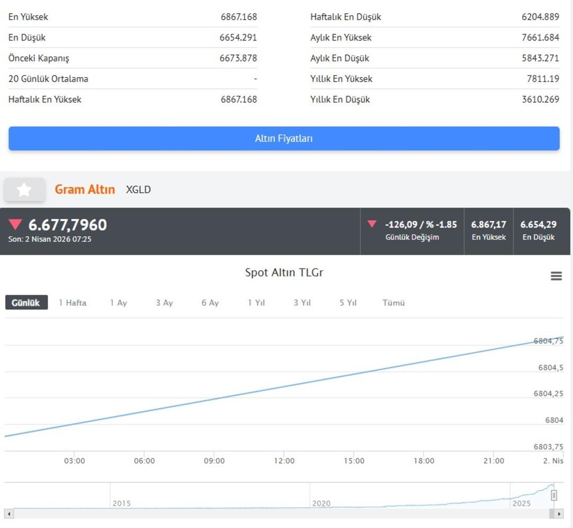Switch chart to 1 Ay range
573x528 pixels.
(x=118, y=302)
